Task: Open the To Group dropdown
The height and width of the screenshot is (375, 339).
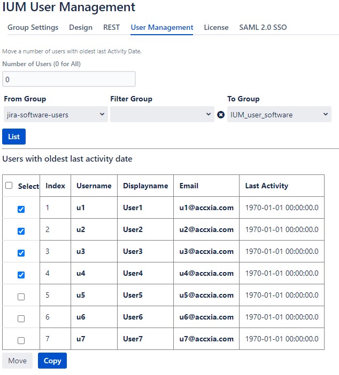Action: tap(279, 115)
